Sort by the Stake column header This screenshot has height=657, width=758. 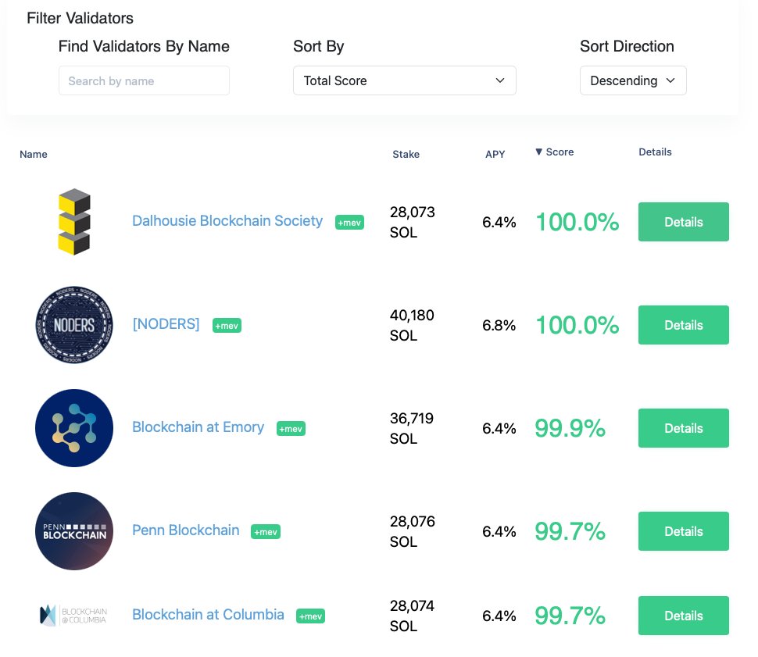point(406,154)
